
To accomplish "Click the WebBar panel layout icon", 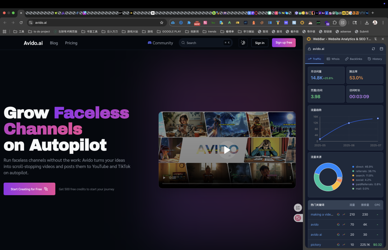I will [x=381, y=49].
